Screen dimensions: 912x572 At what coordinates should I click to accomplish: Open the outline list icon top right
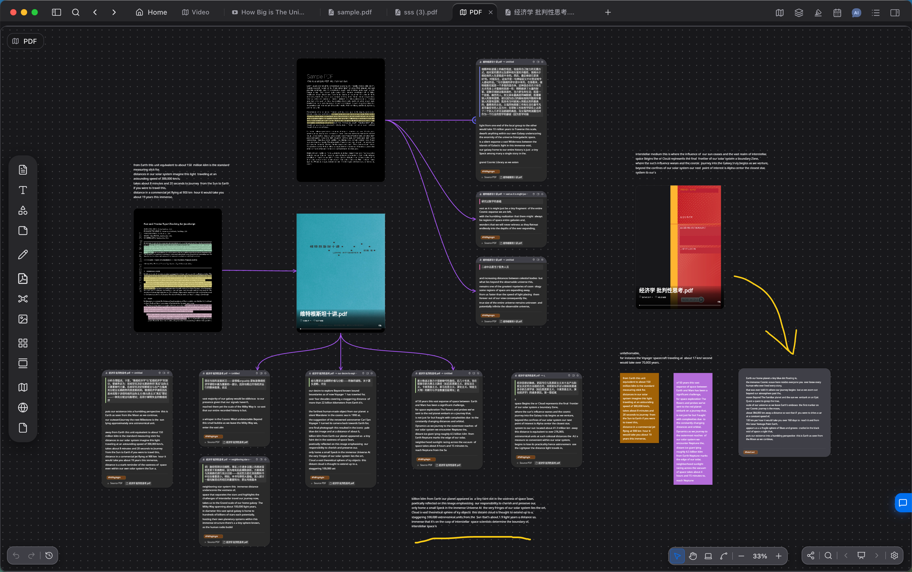[876, 13]
